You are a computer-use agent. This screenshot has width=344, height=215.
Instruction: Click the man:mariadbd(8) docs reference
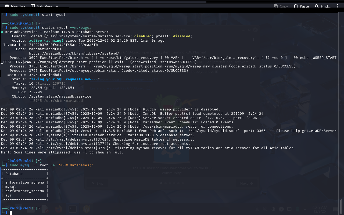pyautogui.click(x=45, y=49)
